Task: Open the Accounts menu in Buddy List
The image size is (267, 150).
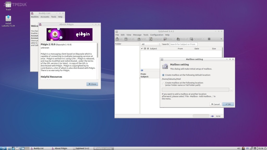Action: tap(45, 17)
